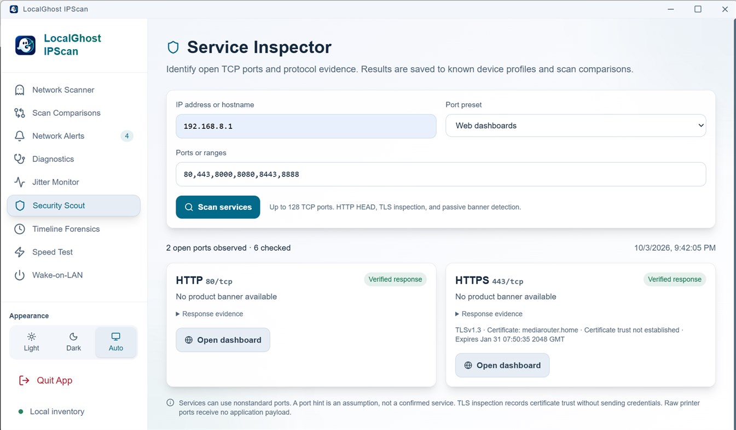Screen dimensions: 736x430
Task: Click Verified response badge on HTTP card
Action: 395,279
